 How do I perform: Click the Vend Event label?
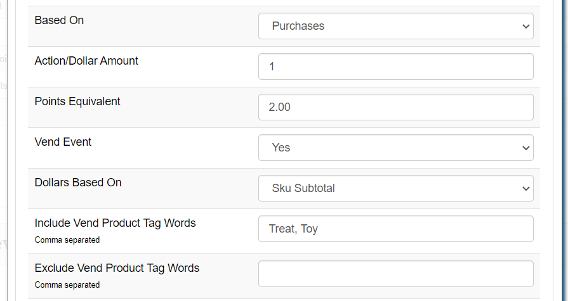pos(63,142)
